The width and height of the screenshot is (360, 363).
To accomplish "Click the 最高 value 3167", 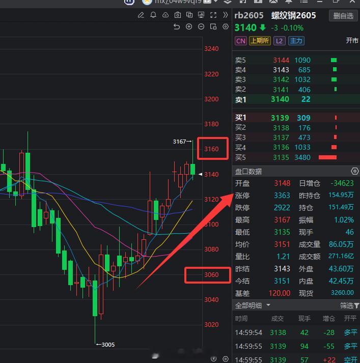I will pyautogui.click(x=282, y=220).
